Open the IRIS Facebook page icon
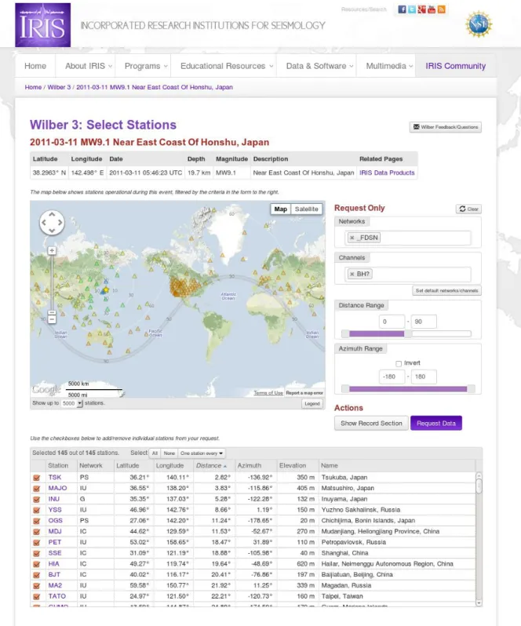This screenshot has height=626, width=521. 402,9
